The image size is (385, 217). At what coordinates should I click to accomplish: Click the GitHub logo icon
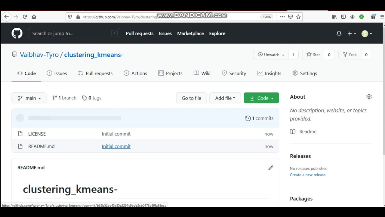pyautogui.click(x=17, y=33)
